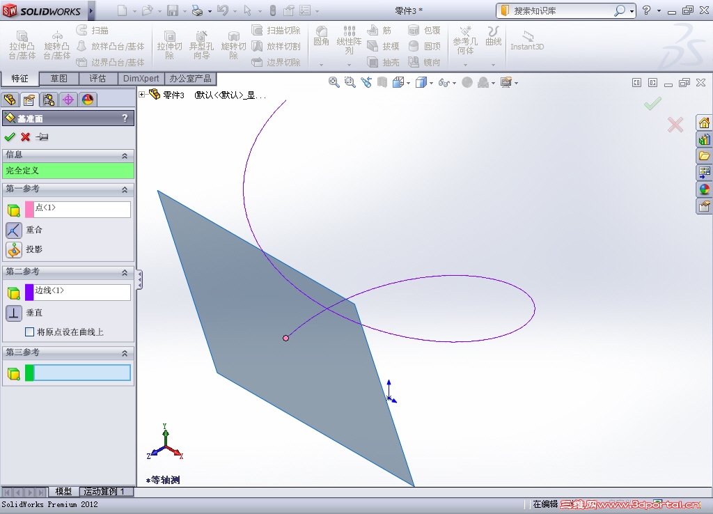Switch to the Motion Study 1 (运动算例 1) tab
The image size is (713, 514).
107,491
